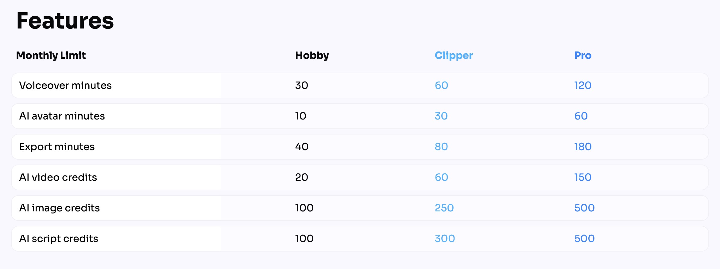Select the Monthly Limit column header
720x269 pixels.
click(51, 55)
